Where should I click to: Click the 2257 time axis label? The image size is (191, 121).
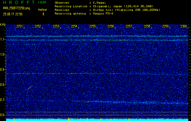click(x=129, y=26)
